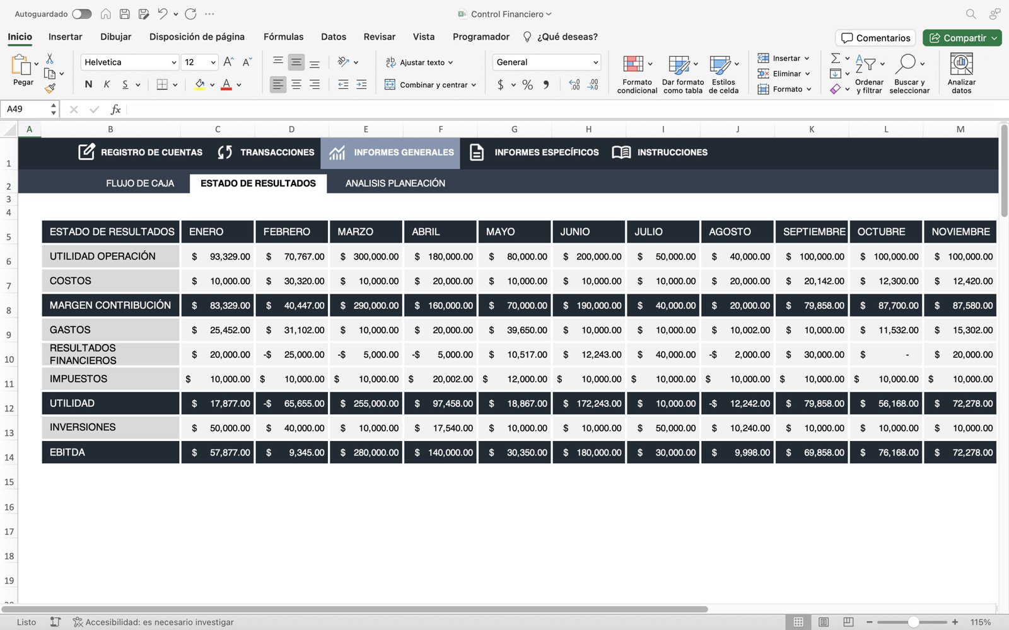
Task: Switch to the Fórmulas ribbon tab
Action: click(283, 37)
